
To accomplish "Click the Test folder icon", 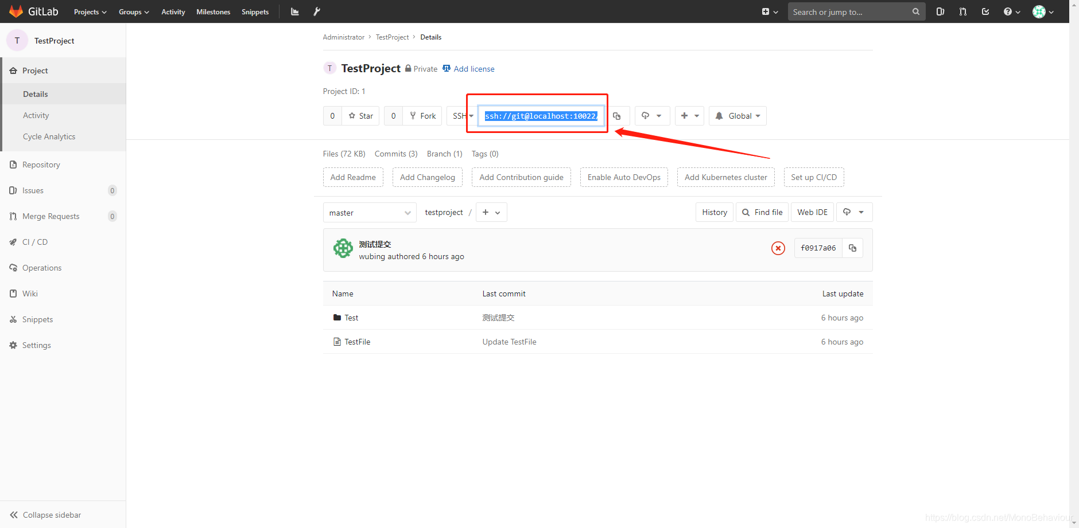I will click(337, 318).
